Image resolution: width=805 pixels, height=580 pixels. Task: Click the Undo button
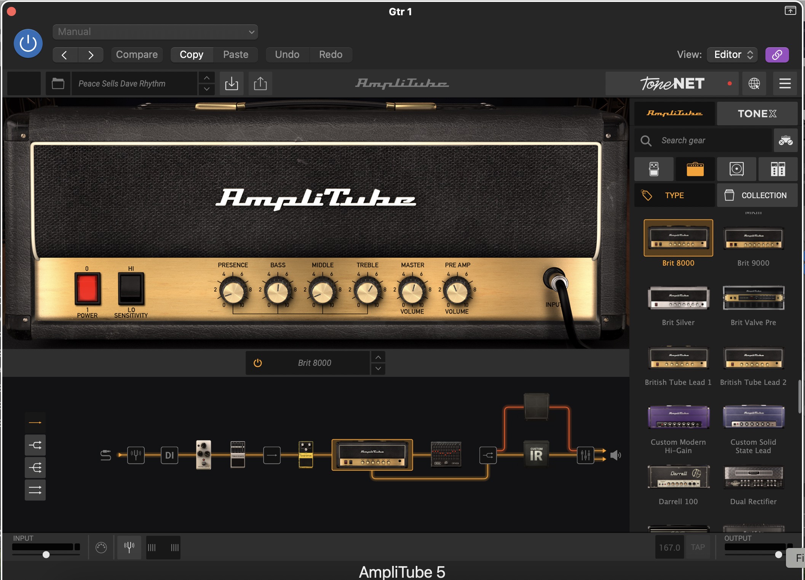click(x=287, y=54)
